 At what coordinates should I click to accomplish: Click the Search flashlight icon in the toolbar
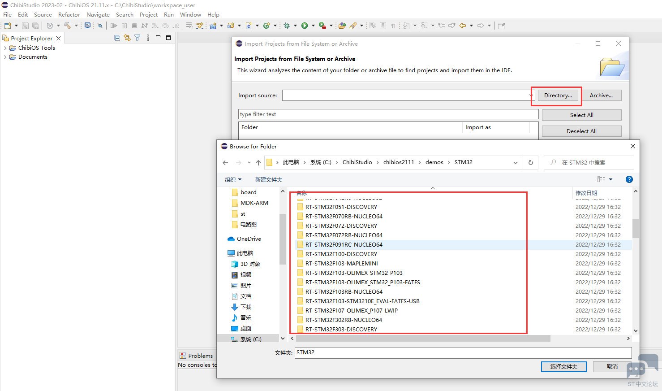[x=353, y=26]
